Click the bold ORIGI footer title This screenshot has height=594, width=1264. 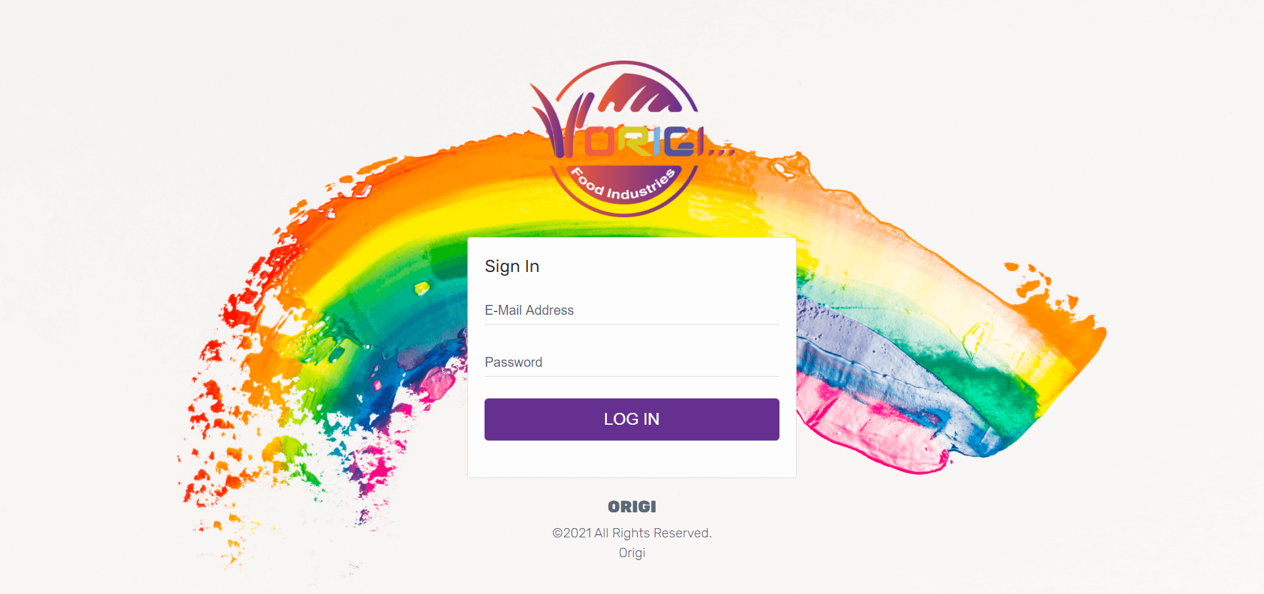click(632, 506)
